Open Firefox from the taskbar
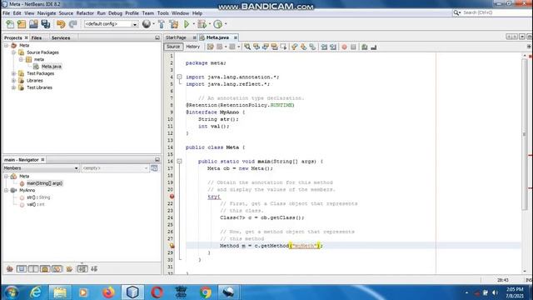 (108, 292)
